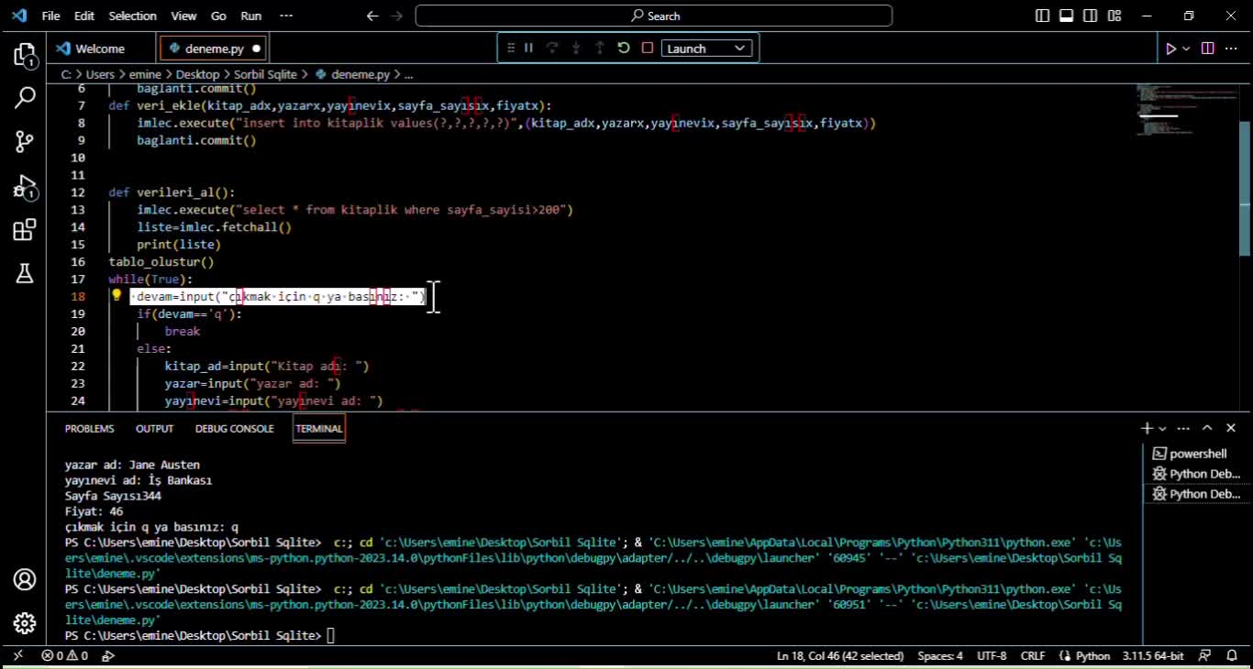Open the Extensions view
This screenshot has height=669, width=1253.
click(x=25, y=230)
